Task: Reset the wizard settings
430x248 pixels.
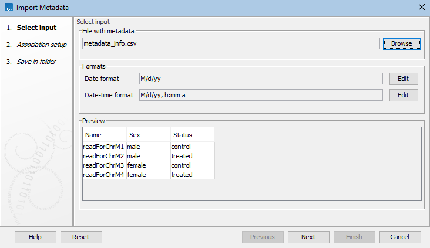Action: coord(80,237)
